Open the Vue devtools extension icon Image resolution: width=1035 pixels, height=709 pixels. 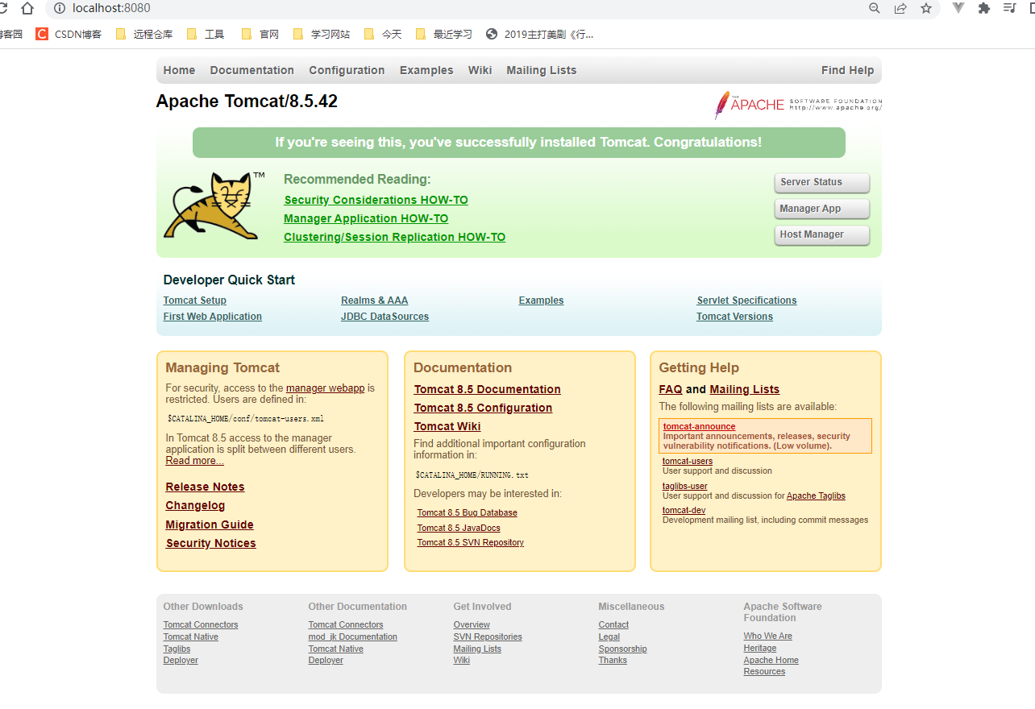click(958, 8)
